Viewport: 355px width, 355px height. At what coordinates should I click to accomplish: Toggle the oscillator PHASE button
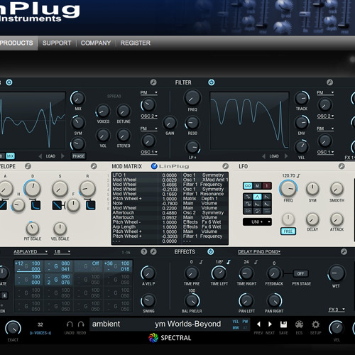(x=79, y=156)
